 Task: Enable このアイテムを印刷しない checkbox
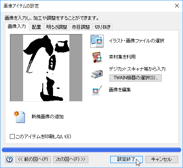pyautogui.click(x=12, y=136)
